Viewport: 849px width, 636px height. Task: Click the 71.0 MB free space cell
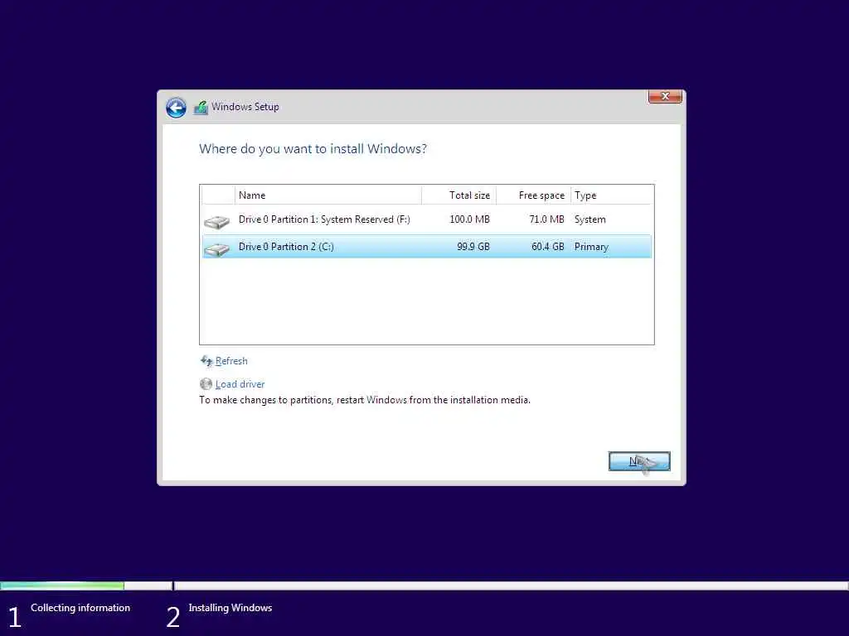(546, 219)
